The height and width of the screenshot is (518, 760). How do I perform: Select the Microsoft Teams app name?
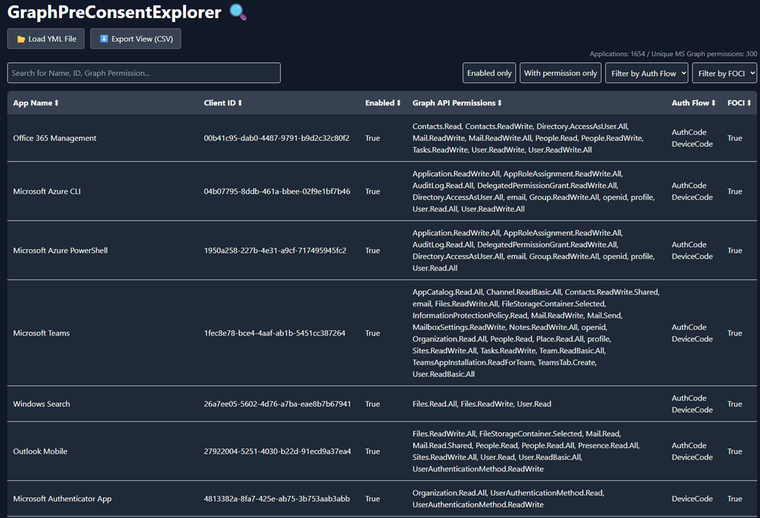tap(41, 333)
